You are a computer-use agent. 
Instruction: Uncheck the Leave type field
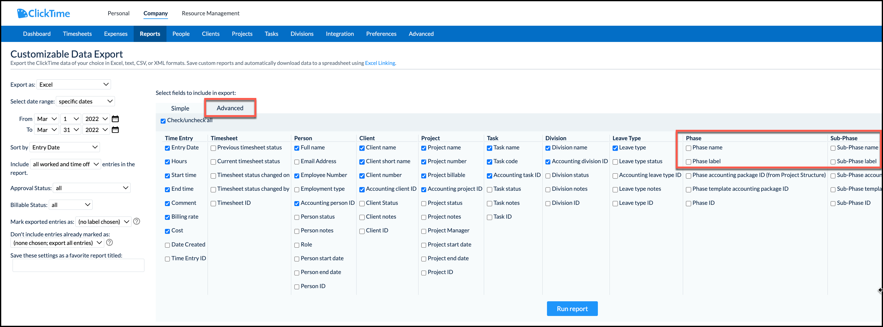[x=615, y=148]
